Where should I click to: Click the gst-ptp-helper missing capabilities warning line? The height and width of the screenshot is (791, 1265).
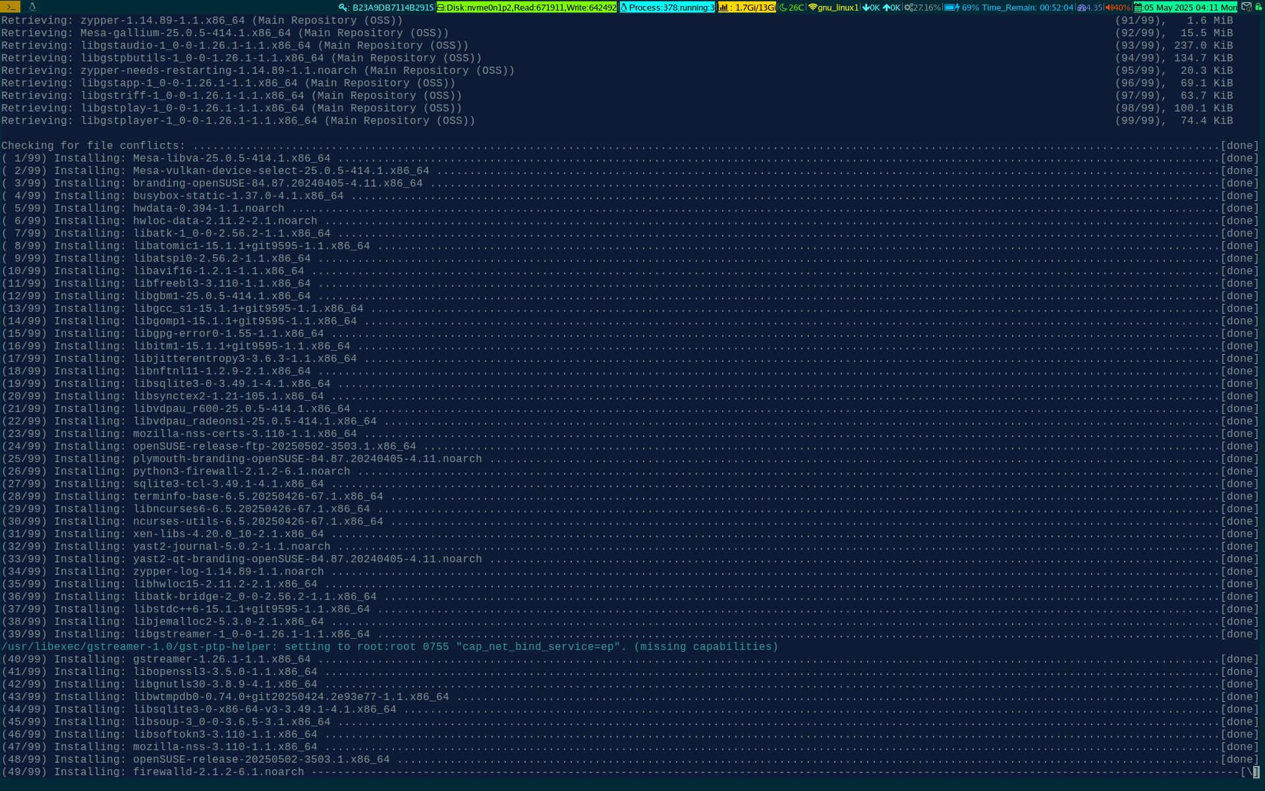pos(389,647)
